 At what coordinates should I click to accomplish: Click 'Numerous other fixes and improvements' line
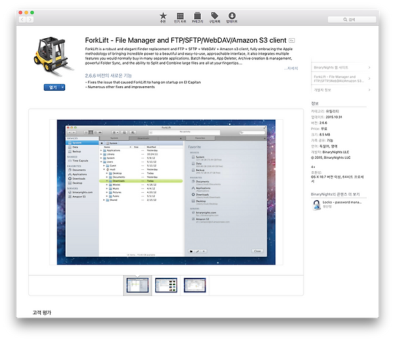point(120,87)
